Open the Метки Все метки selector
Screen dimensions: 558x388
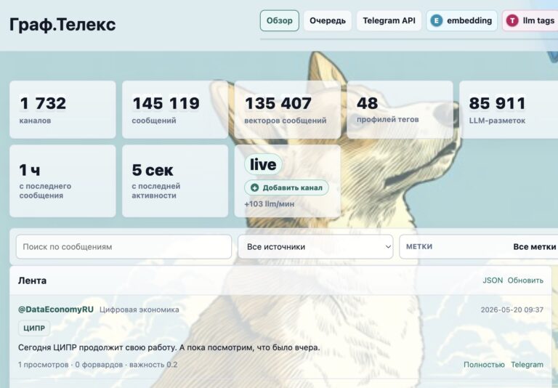pyautogui.click(x=479, y=247)
